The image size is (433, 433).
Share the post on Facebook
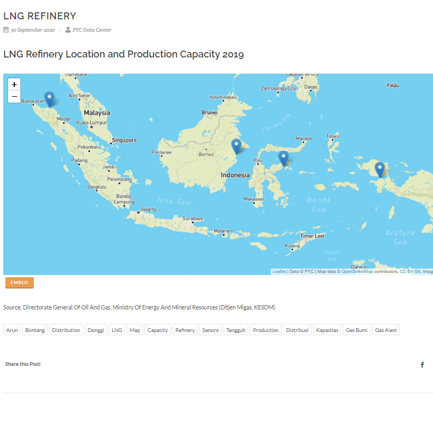[x=422, y=365]
